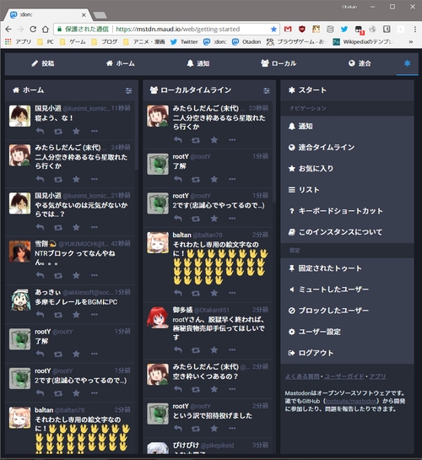
Task: Open 連合タイムライン from navigation
Action: [x=347, y=147]
